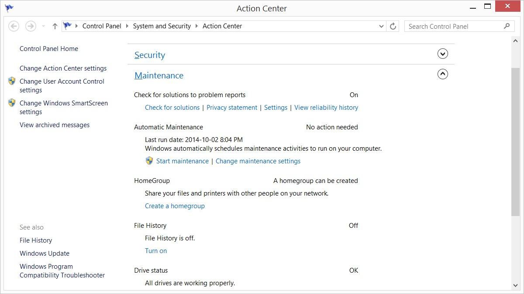Screen dimensions: 524x294
Task: Open Change maintenance settings
Action: 258,161
